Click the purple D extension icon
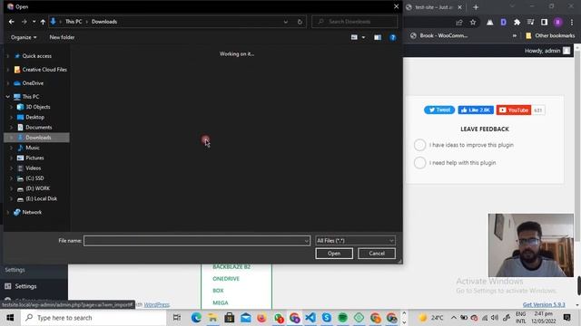This screenshot has height=326, width=581. (x=503, y=22)
